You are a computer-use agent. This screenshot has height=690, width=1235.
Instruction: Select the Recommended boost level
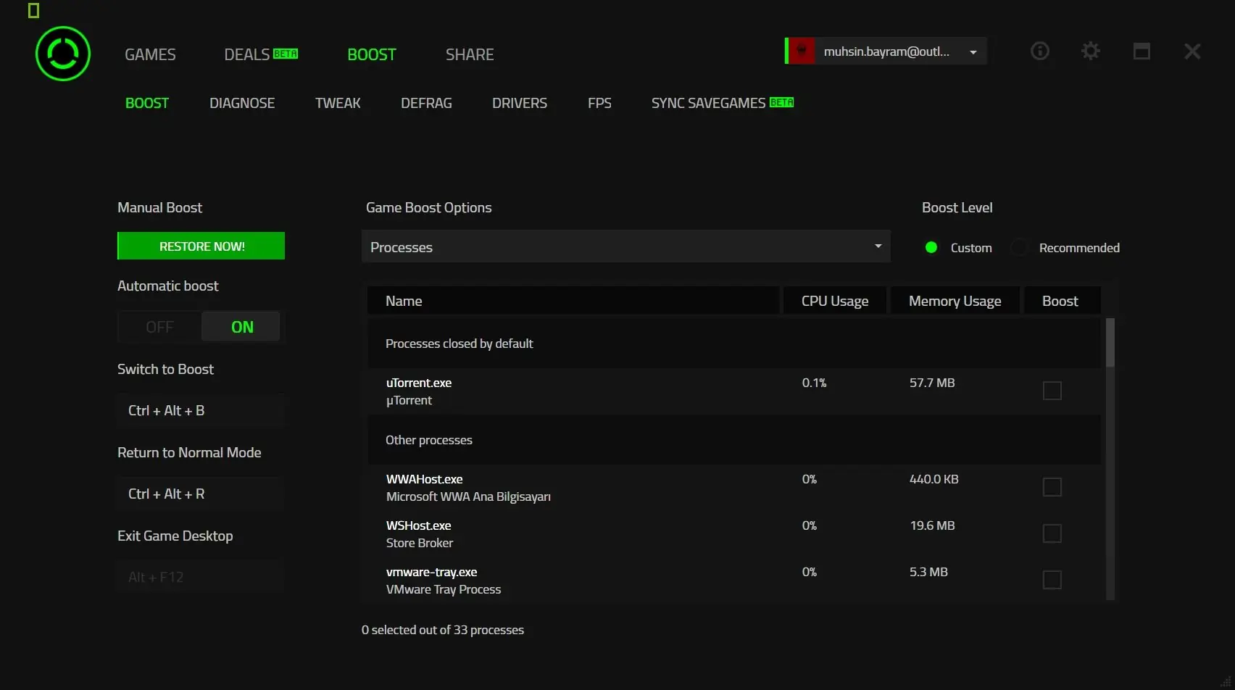[x=1066, y=248]
